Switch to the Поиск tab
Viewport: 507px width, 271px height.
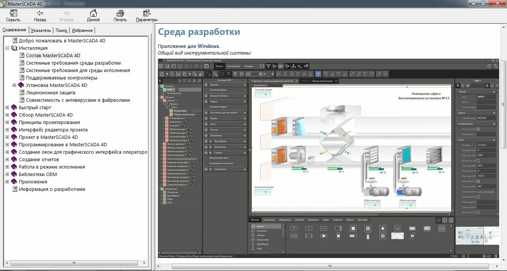62,30
